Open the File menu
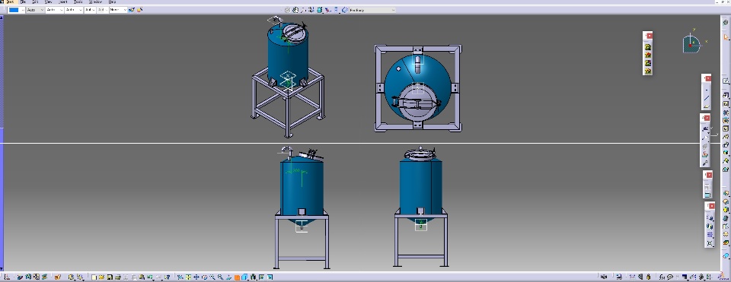The image size is (731, 282). pos(23,2)
